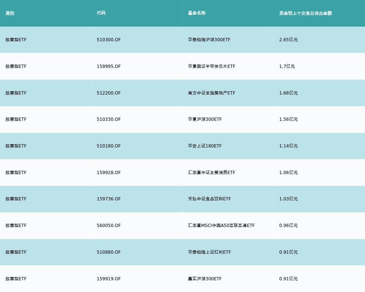This screenshot has height=292, width=365.
Task: Click the 类别 column header
Action: pyautogui.click(x=10, y=13)
